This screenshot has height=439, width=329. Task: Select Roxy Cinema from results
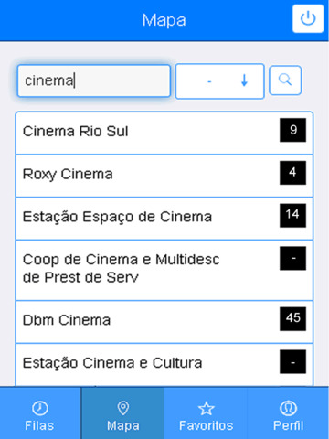pos(164,176)
